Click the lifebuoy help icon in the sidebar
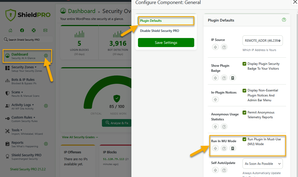The width and height of the screenshot is (298, 177). click(x=34, y=30)
